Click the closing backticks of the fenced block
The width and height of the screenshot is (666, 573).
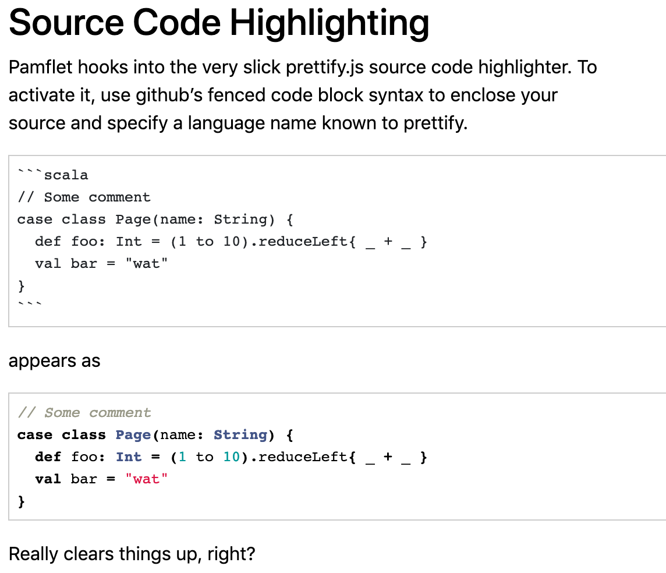pos(30,303)
